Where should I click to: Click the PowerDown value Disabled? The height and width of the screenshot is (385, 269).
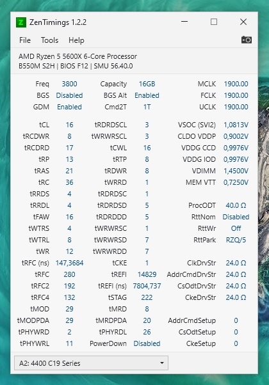(147, 343)
